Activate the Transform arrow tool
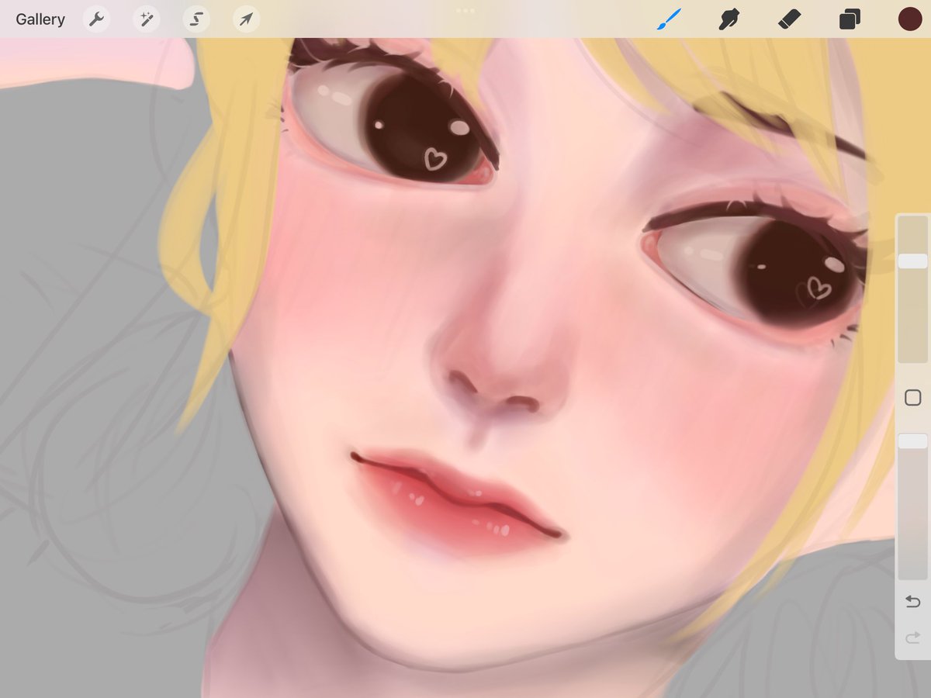931x698 pixels. point(245,19)
